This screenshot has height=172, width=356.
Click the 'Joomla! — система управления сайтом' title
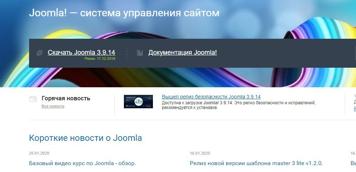(124, 13)
